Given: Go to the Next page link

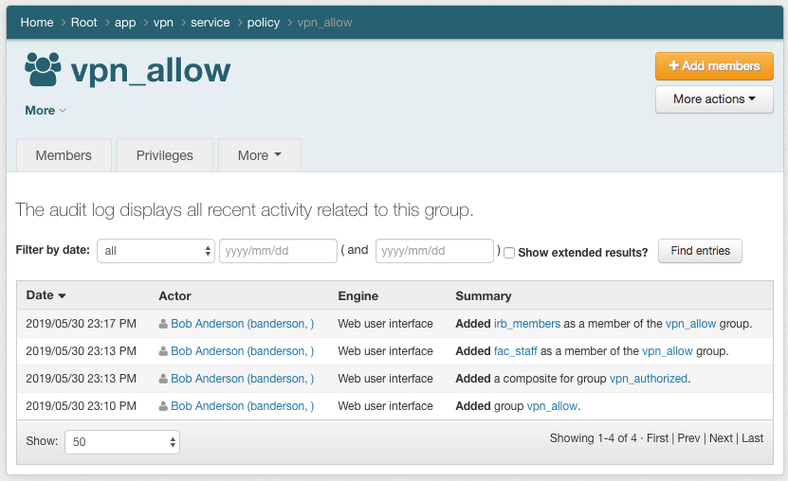Looking at the screenshot, I should 721,438.
